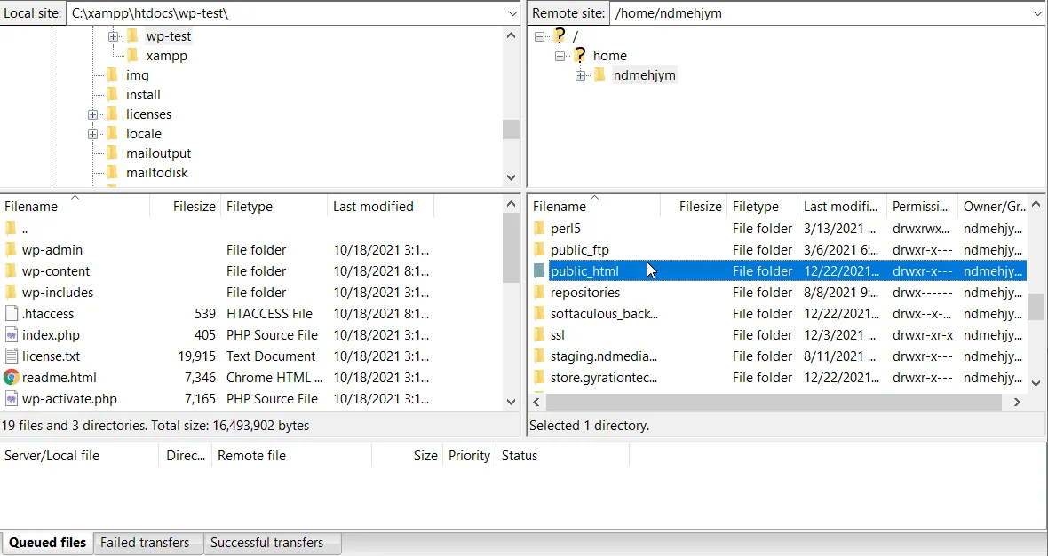The width and height of the screenshot is (1048, 556).
Task: Click the license.txt document icon
Action: [x=11, y=356]
